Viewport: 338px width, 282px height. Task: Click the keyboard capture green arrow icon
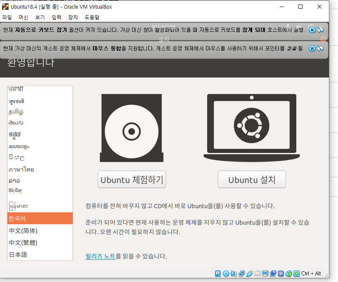(x=297, y=274)
